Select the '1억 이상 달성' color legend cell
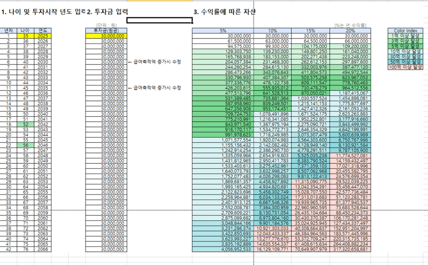The image size is (428, 265). [405, 36]
